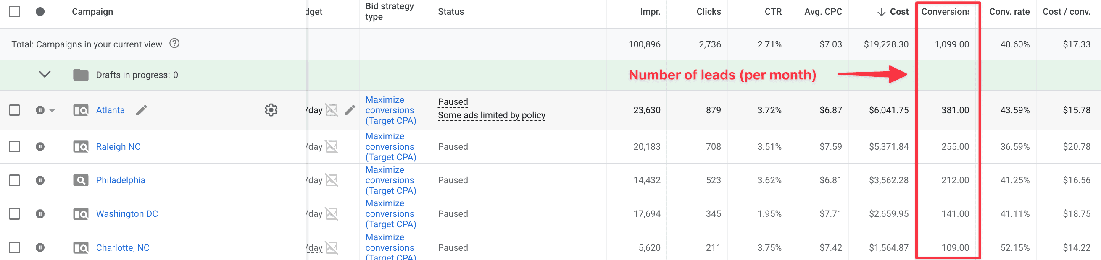
Task: Tick the checkbox for Atlanta campaign
Action: coord(15,110)
